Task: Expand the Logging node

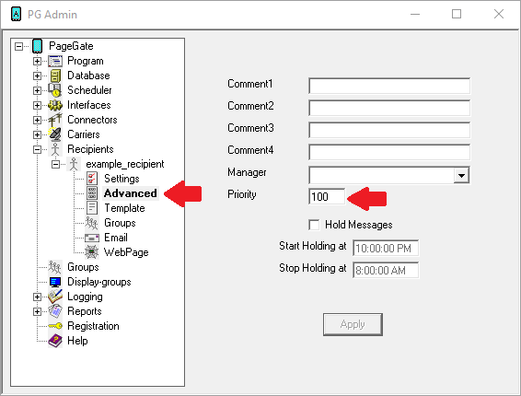Action: [x=37, y=297]
